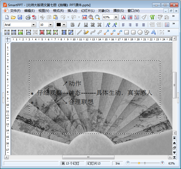Screen dimensions: 181x169
Task: Click the horizontal scrollbar thumb
Action: coord(88,157)
